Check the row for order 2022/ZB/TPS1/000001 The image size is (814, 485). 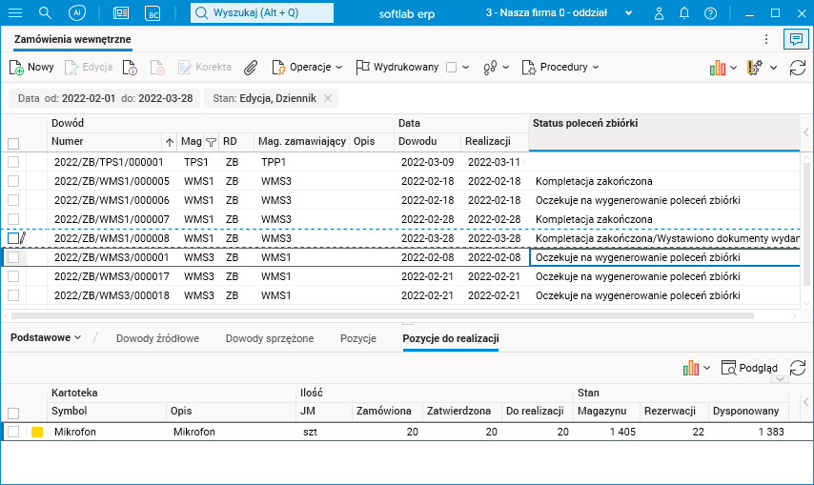[13, 162]
